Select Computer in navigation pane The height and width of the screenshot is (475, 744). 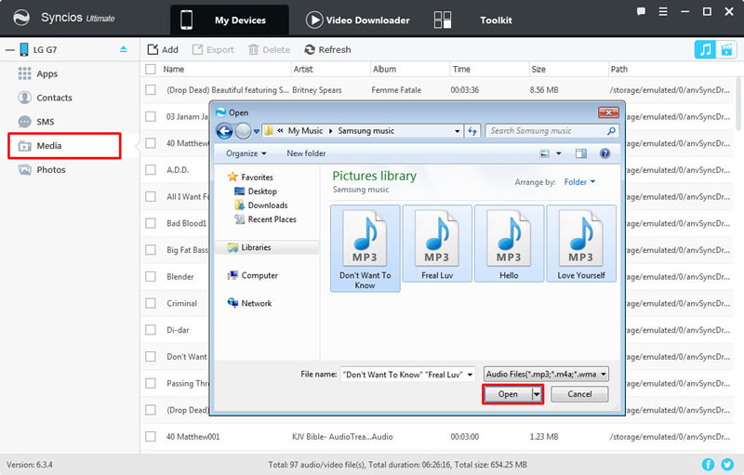click(x=253, y=275)
